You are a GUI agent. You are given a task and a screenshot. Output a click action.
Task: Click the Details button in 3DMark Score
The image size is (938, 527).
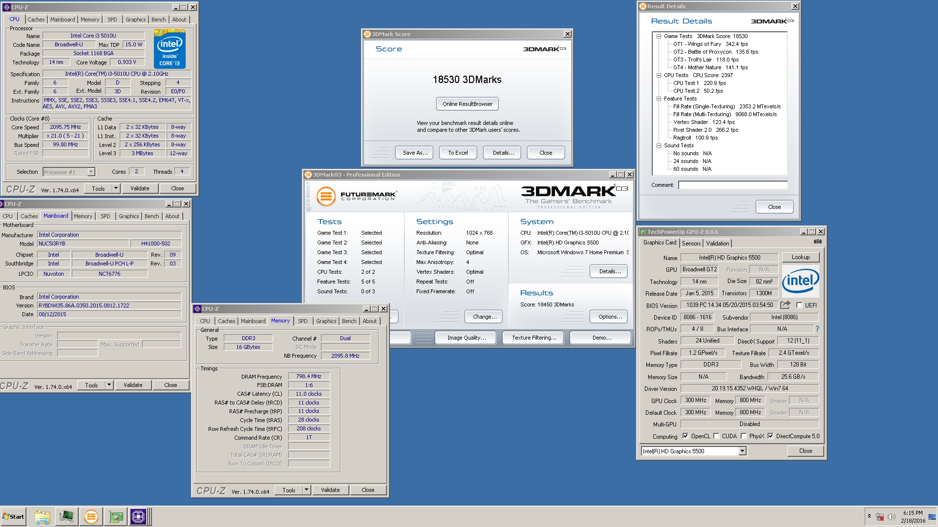pos(503,153)
